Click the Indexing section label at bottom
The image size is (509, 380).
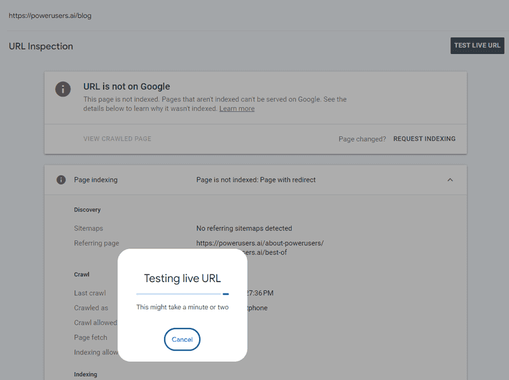tap(85, 374)
